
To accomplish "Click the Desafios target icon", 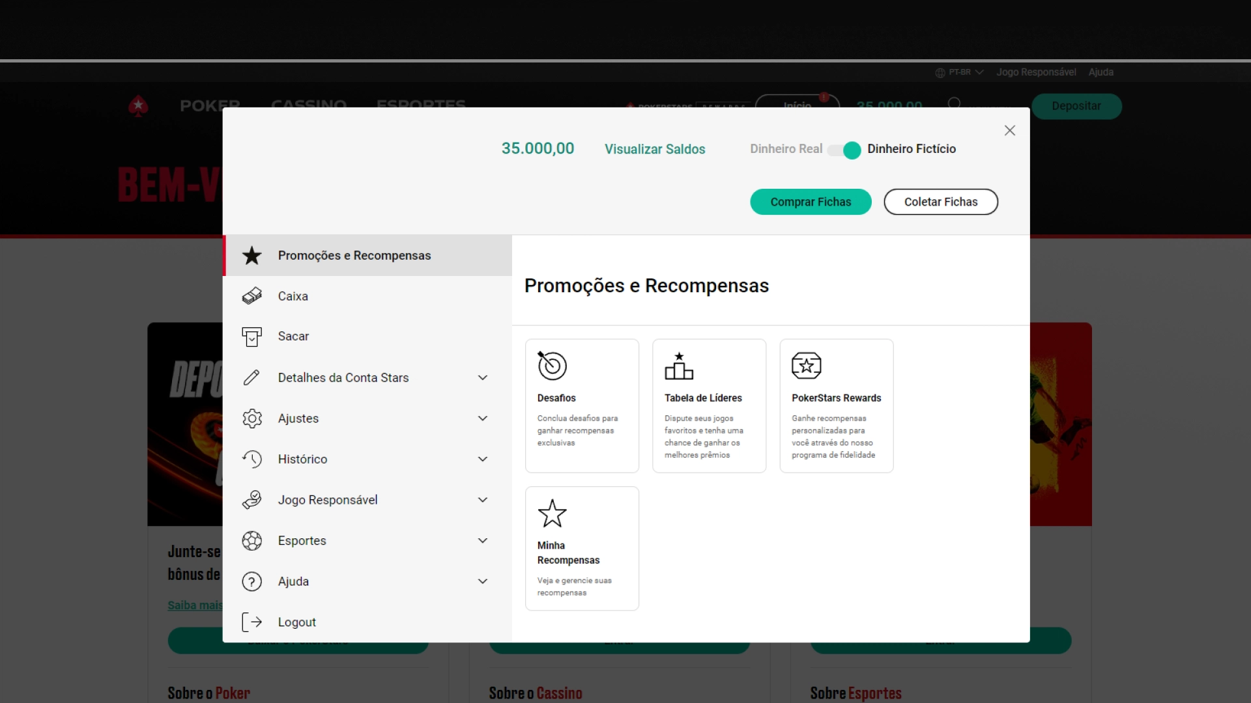I will pyautogui.click(x=552, y=365).
